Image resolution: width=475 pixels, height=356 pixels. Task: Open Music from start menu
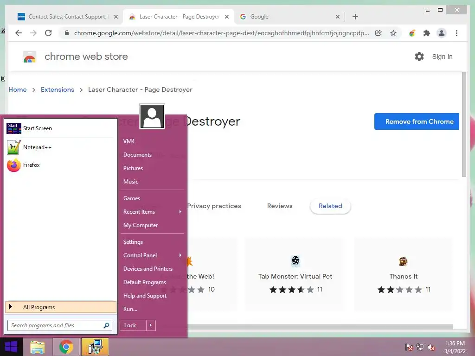point(131,182)
